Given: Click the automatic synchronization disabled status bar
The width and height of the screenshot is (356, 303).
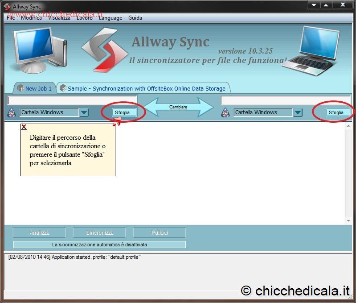Looking at the screenshot, I should coord(99,245).
